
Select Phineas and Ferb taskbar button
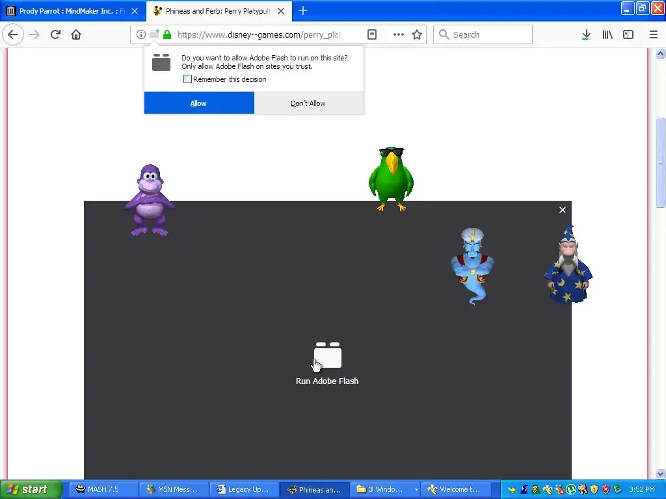coord(315,489)
